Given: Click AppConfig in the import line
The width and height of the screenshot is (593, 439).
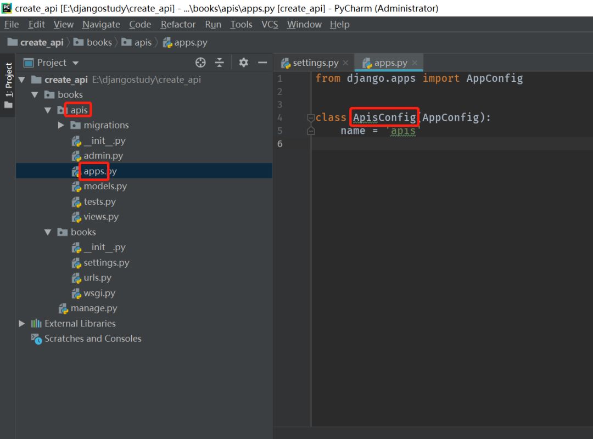Looking at the screenshot, I should pyautogui.click(x=494, y=78).
